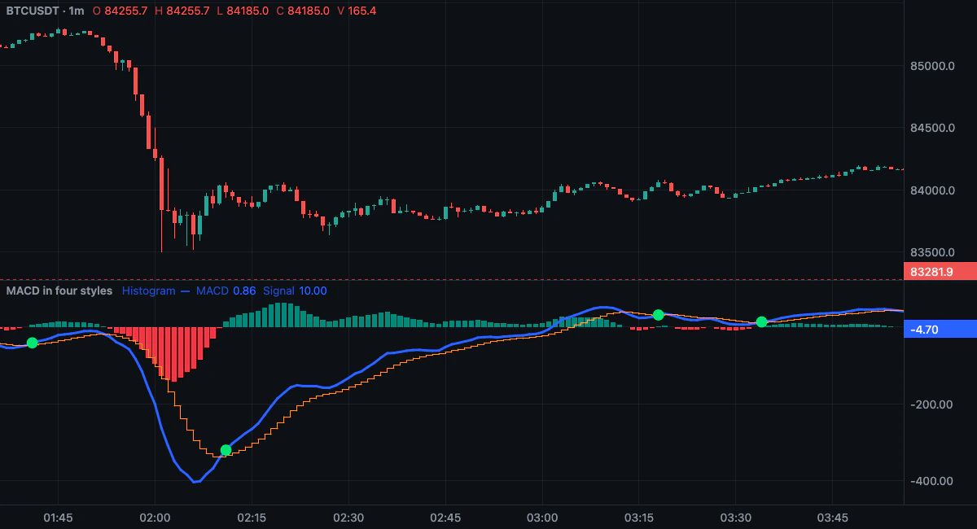977x529 pixels.
Task: Click the -200.00 MACD axis label
Action: click(931, 404)
